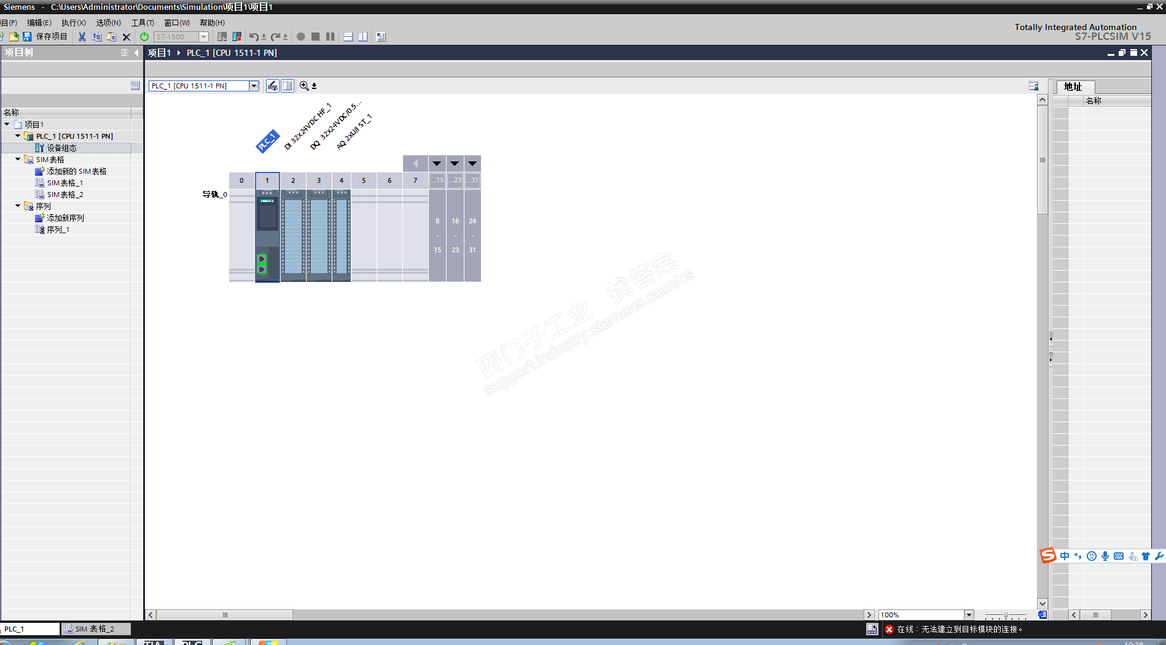
Task: Open the Sogou soft keyboard
Action: pos(1119,556)
